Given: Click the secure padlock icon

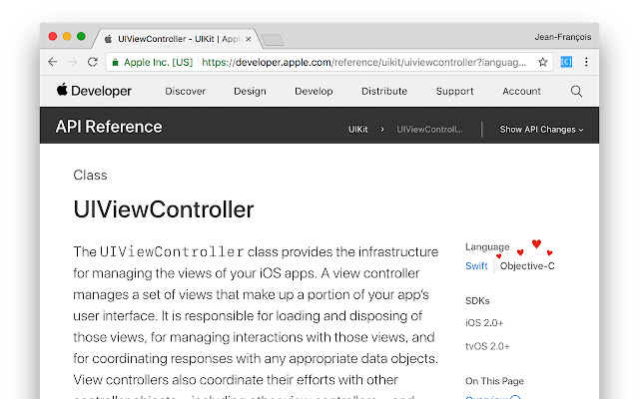Looking at the screenshot, I should (x=113, y=62).
